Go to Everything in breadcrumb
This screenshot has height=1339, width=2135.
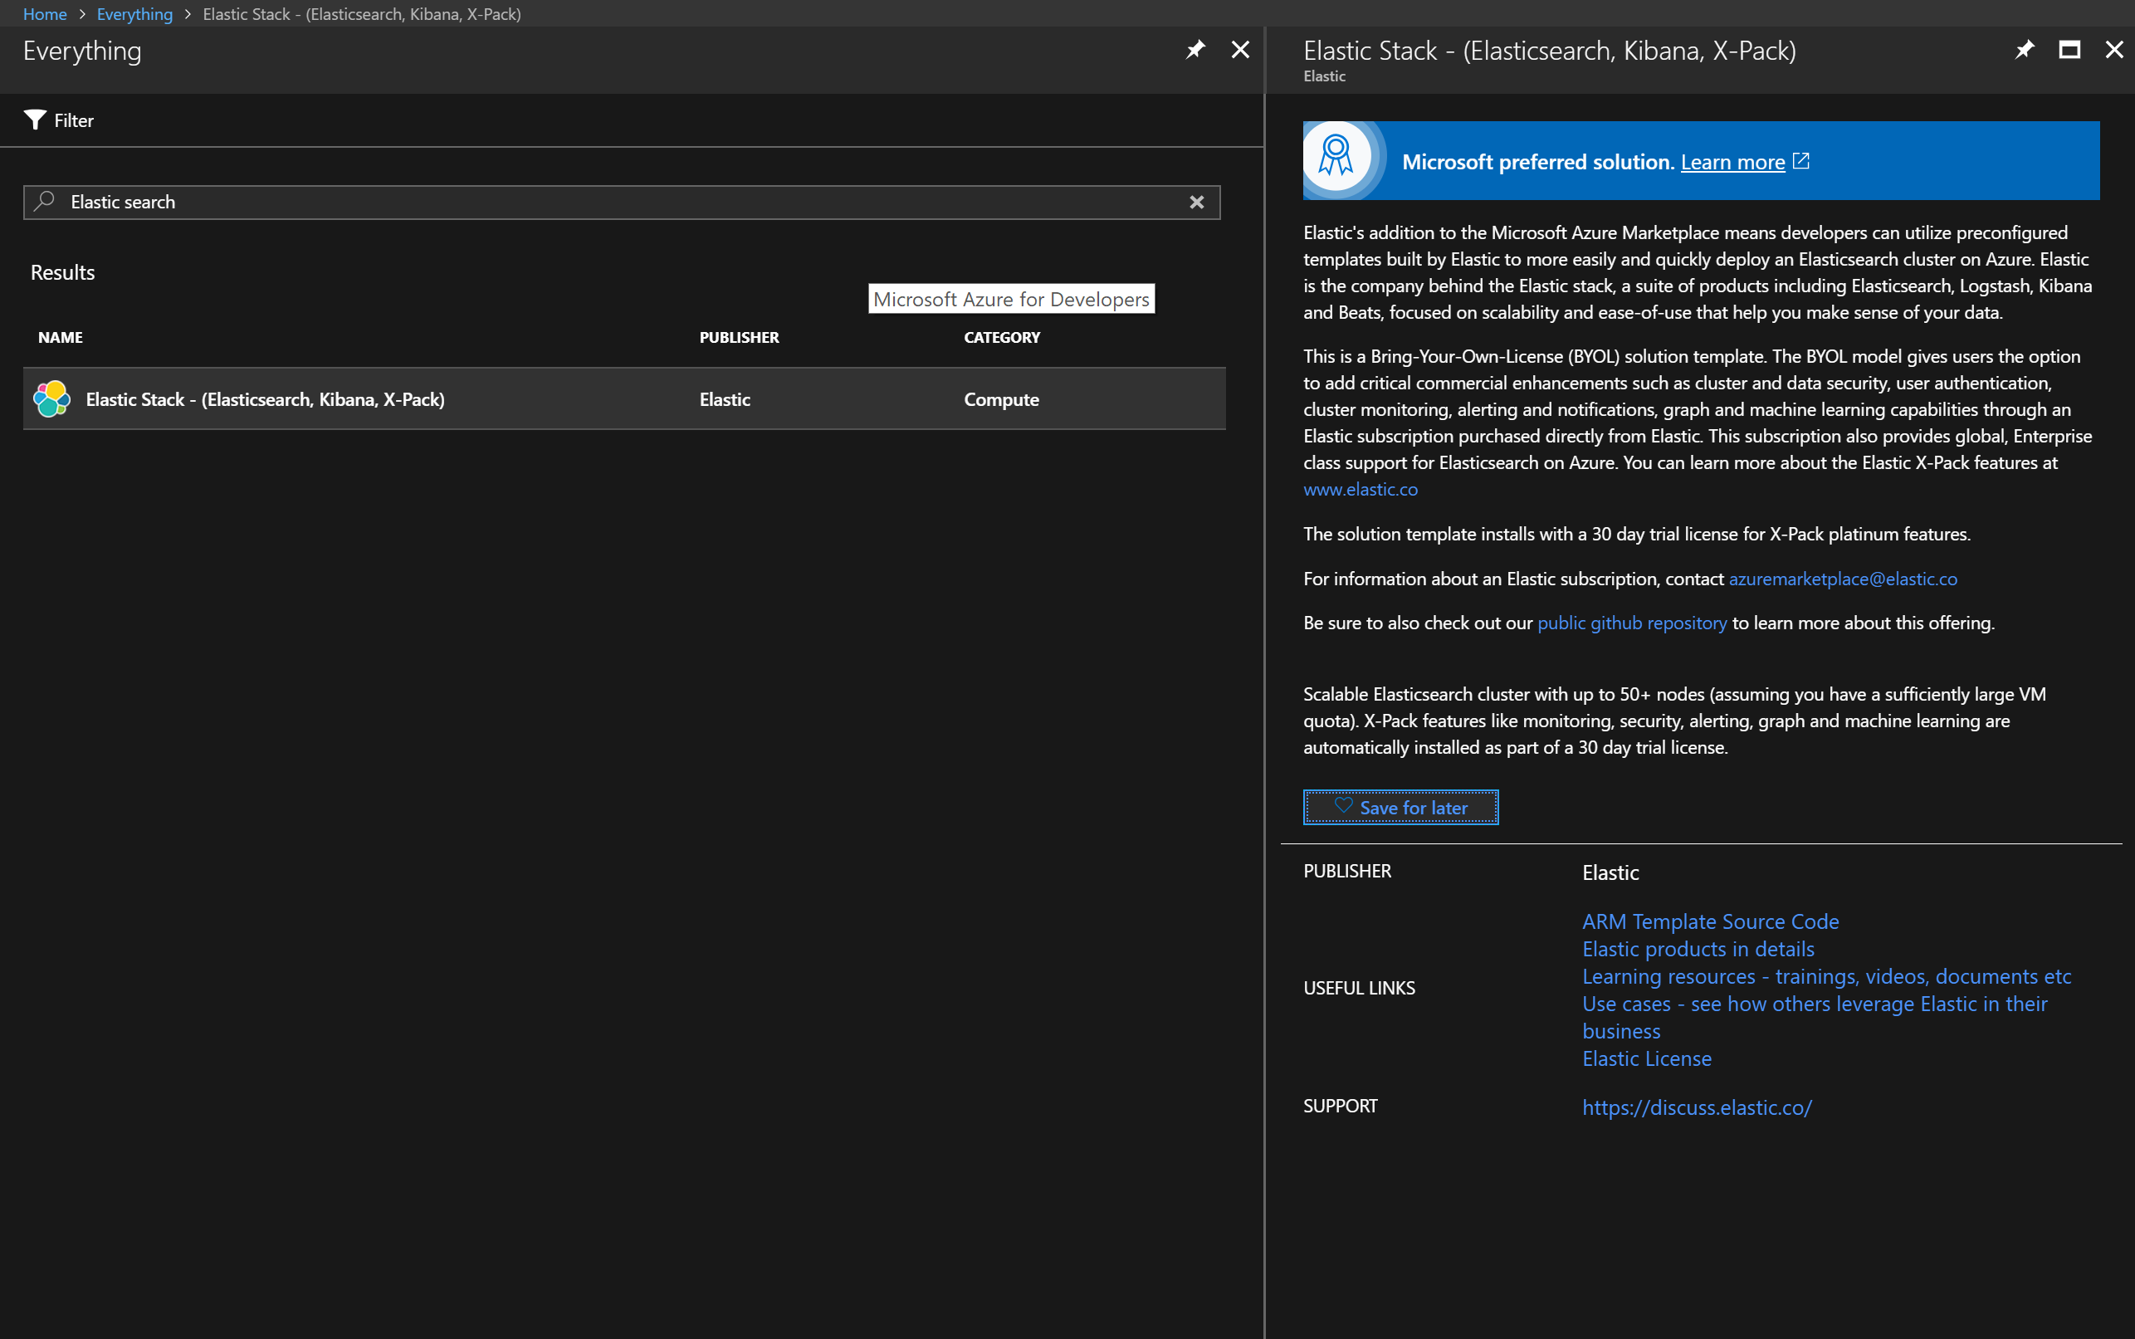coord(134,13)
